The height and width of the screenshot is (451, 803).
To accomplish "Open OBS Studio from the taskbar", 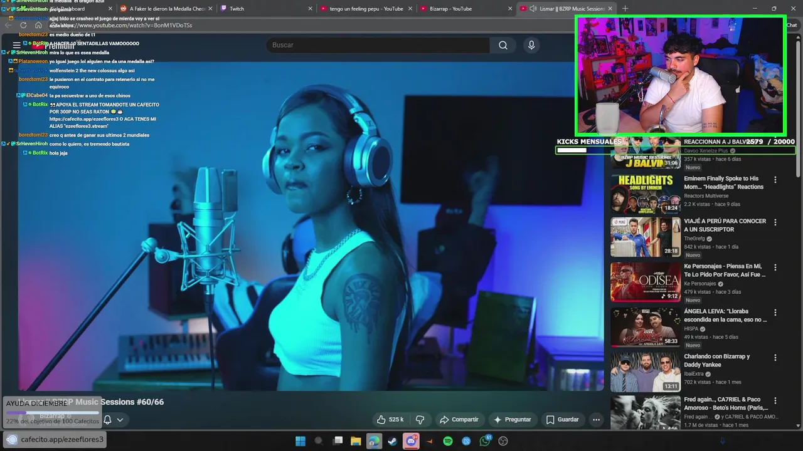I will [x=503, y=441].
